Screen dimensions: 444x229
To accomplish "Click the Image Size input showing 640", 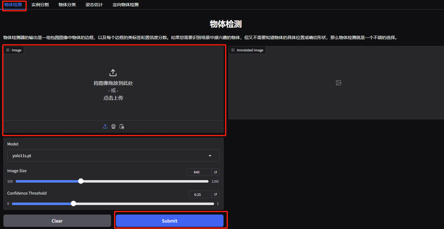I will click(x=198, y=172).
